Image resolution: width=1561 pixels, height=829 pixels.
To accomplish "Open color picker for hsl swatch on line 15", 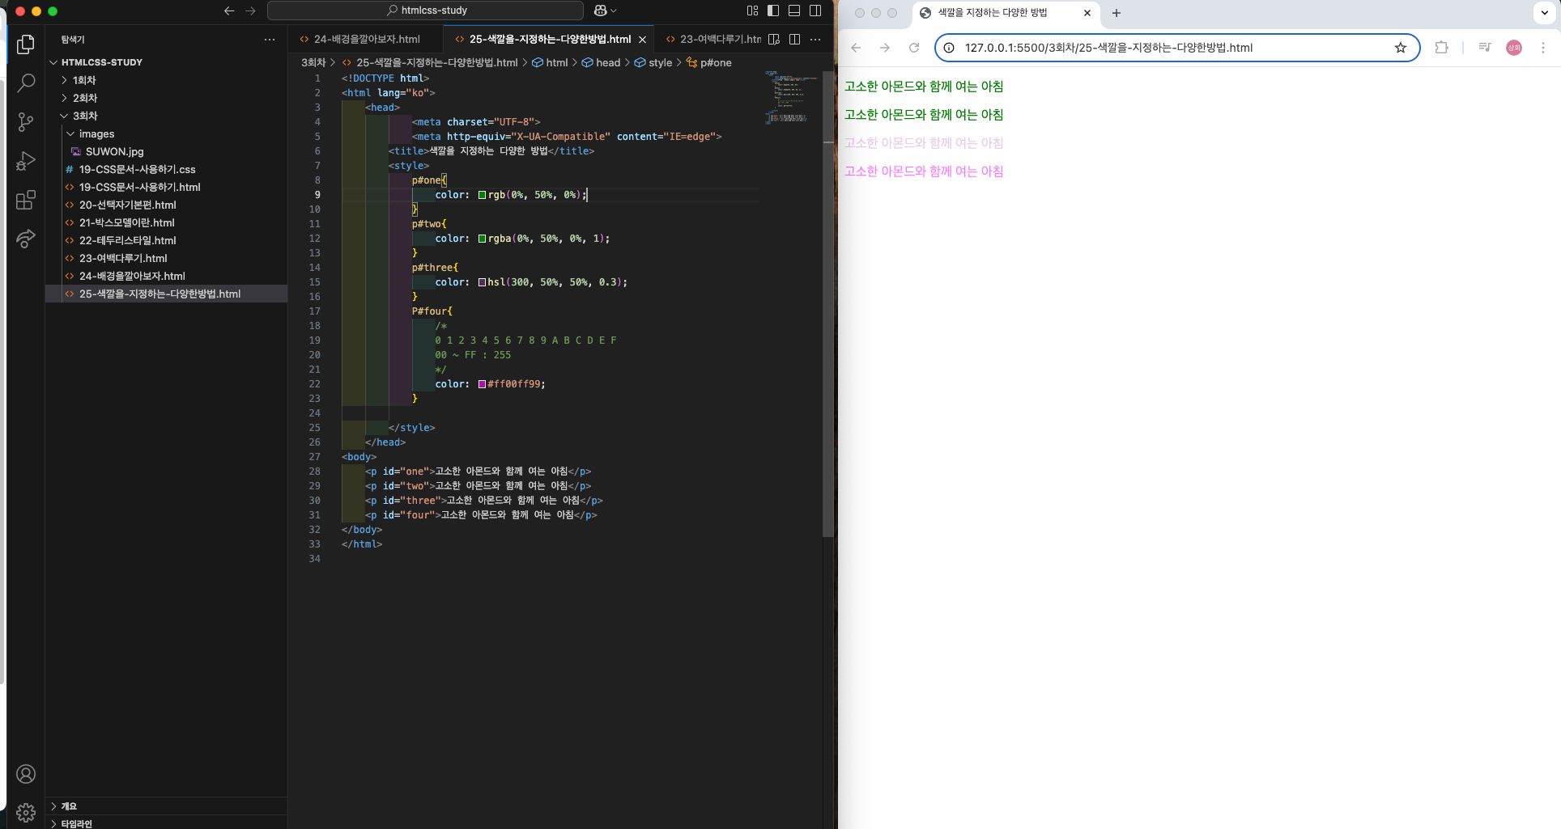I will pos(482,282).
